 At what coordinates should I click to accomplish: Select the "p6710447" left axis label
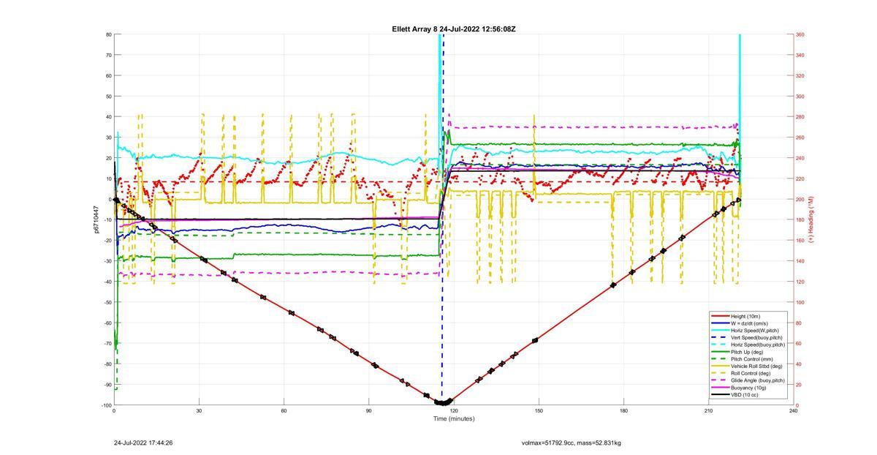coord(96,219)
